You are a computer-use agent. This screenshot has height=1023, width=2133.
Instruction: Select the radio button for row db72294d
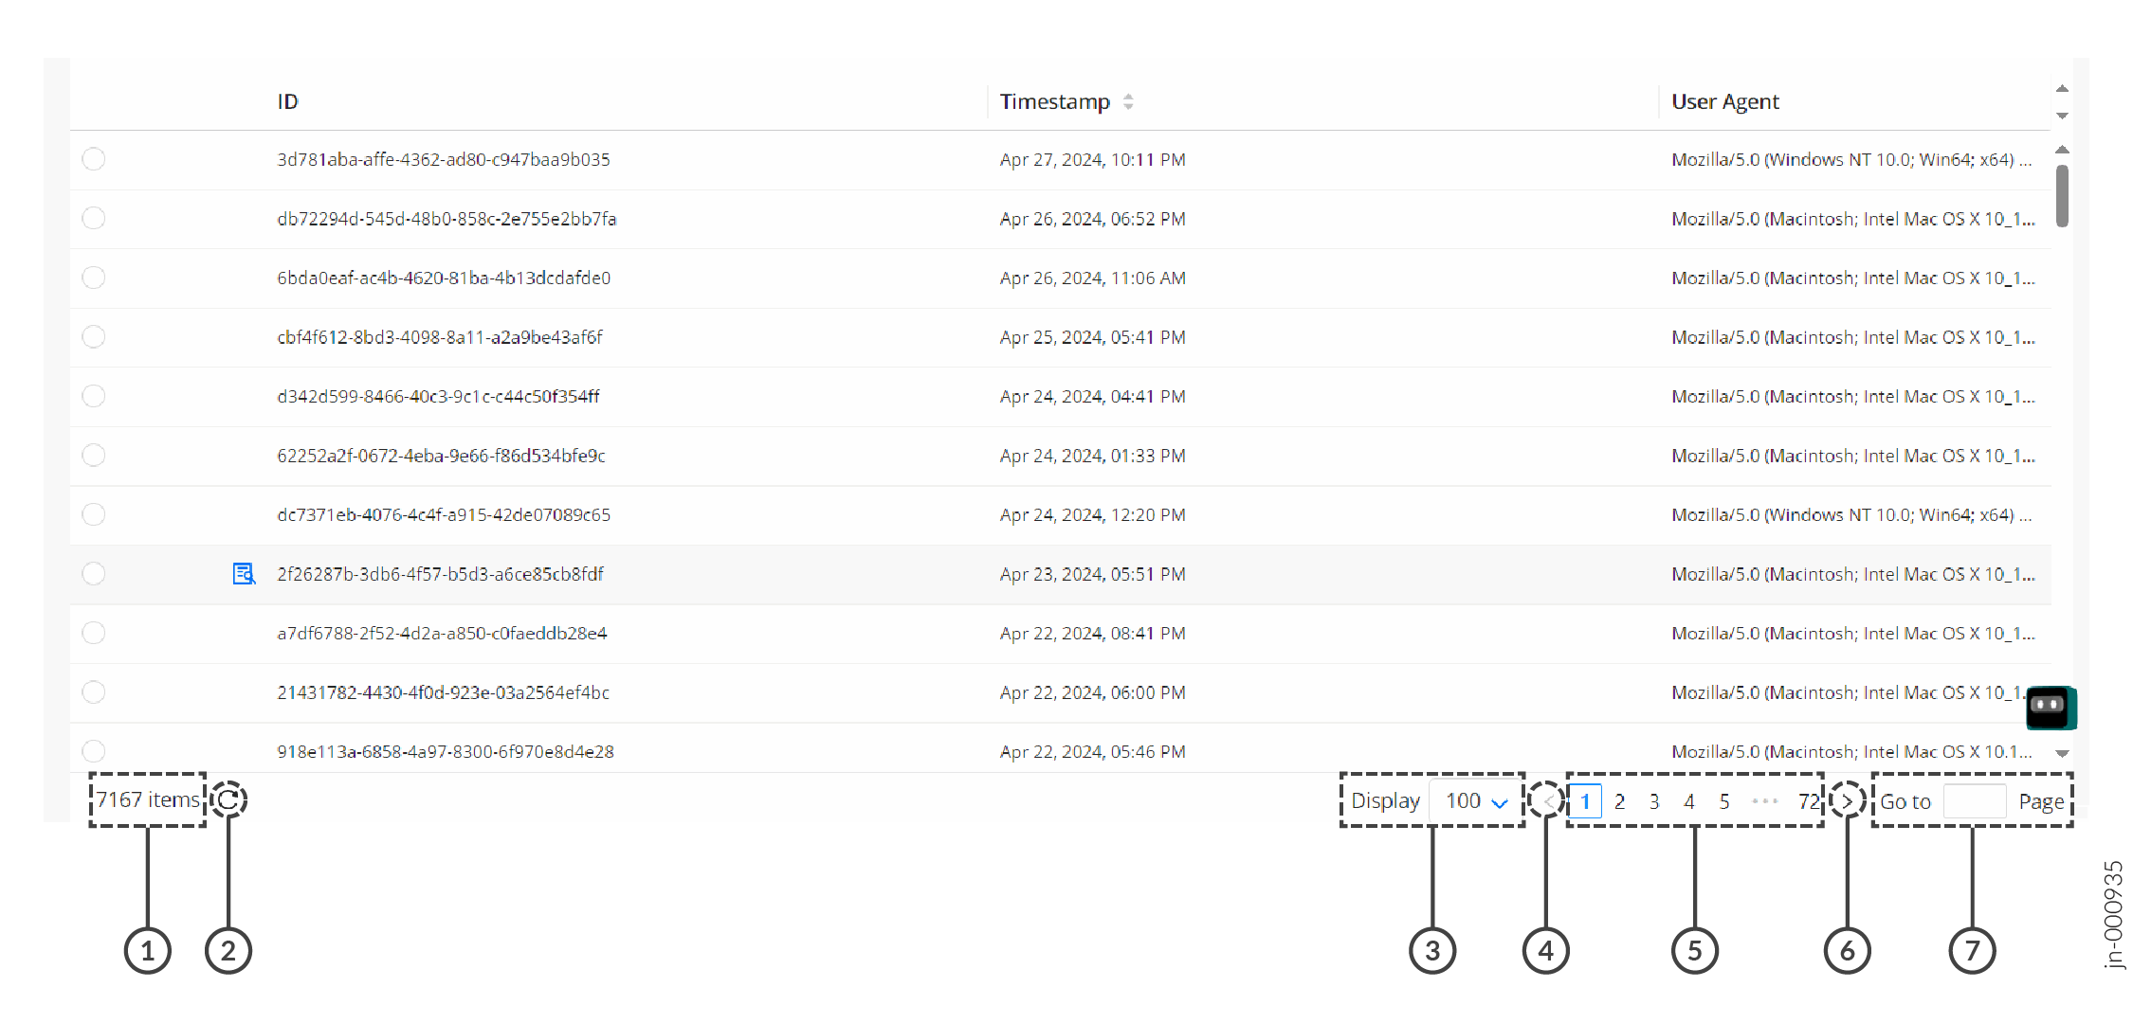tap(93, 218)
